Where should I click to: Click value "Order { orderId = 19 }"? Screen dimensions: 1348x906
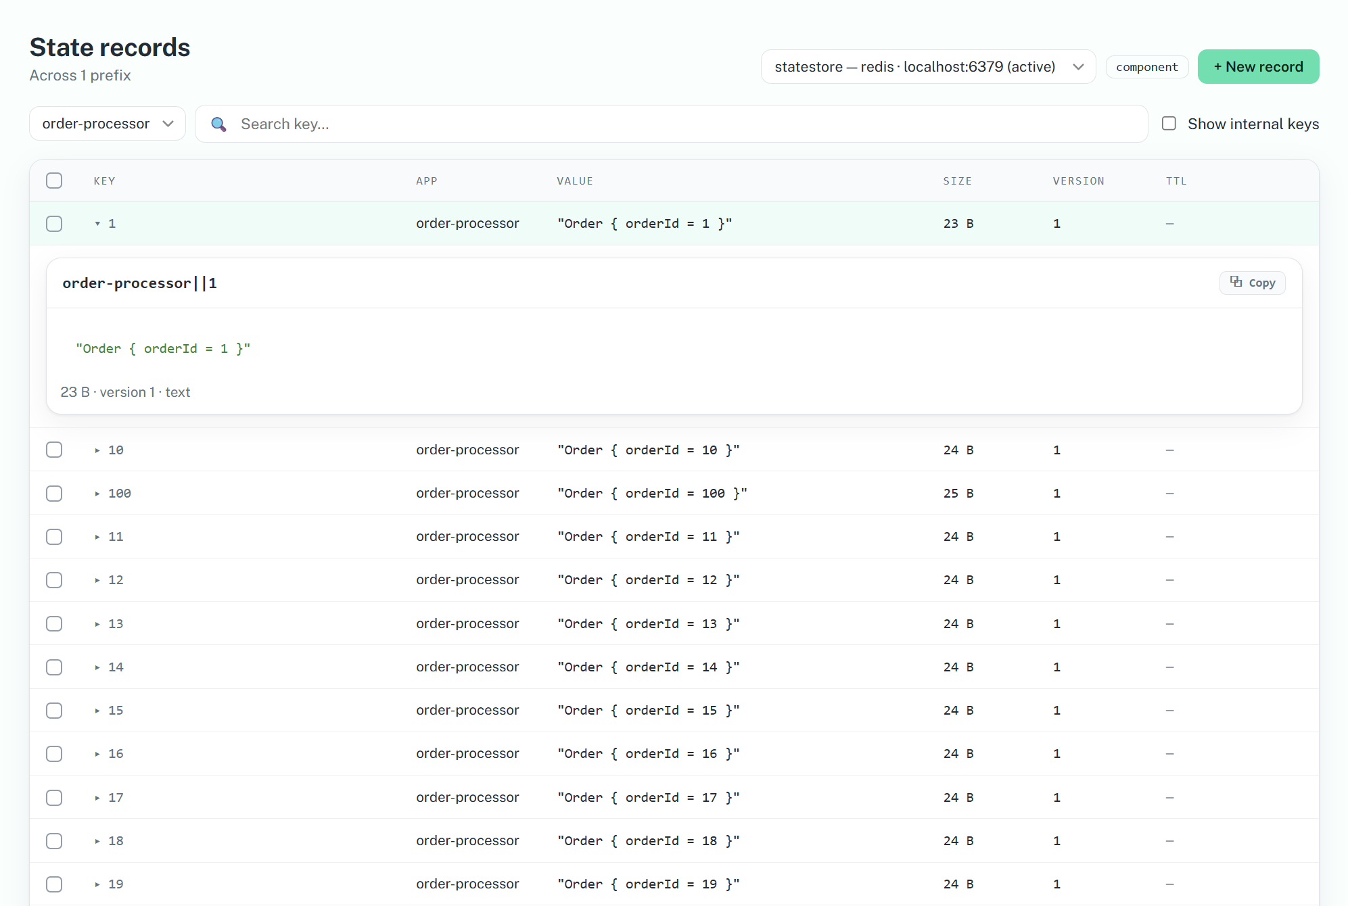pos(648,884)
